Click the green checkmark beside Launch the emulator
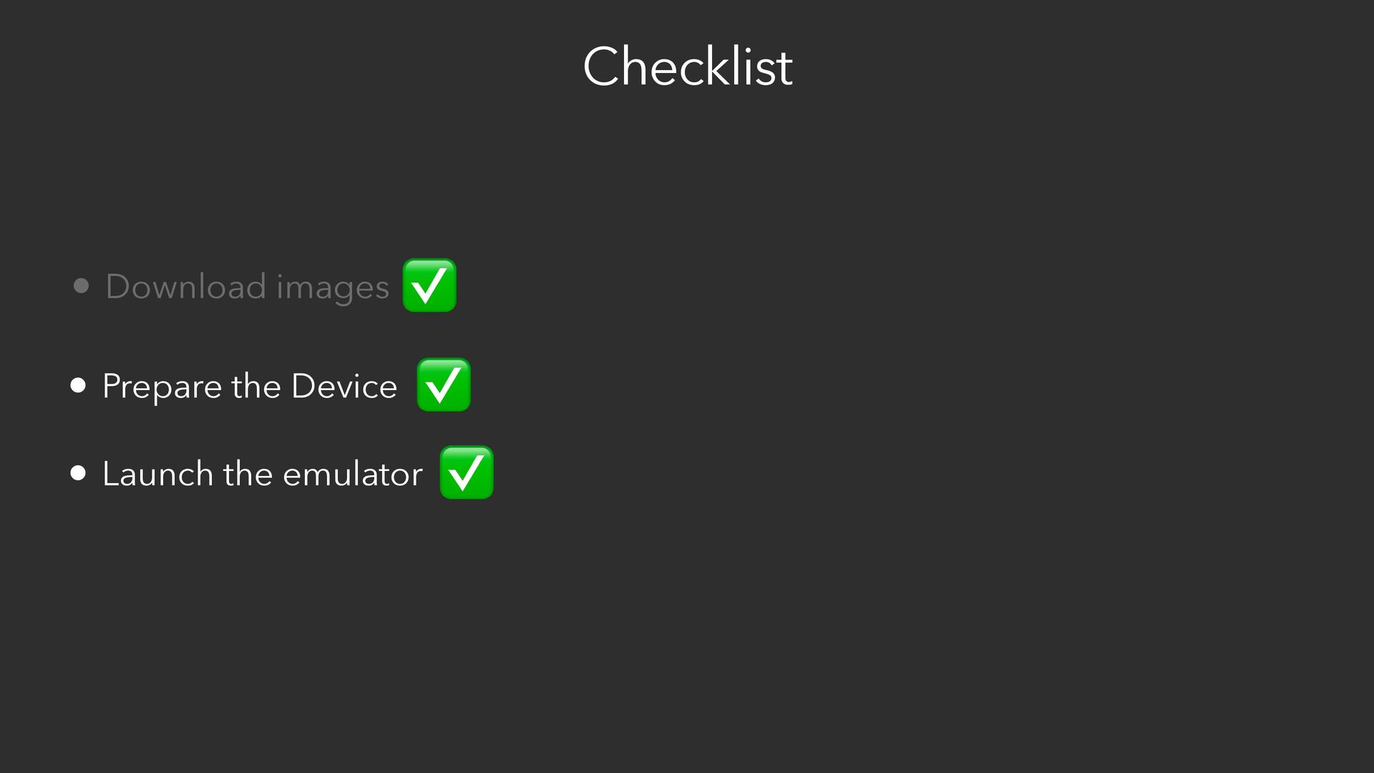1374x773 pixels. coord(467,472)
